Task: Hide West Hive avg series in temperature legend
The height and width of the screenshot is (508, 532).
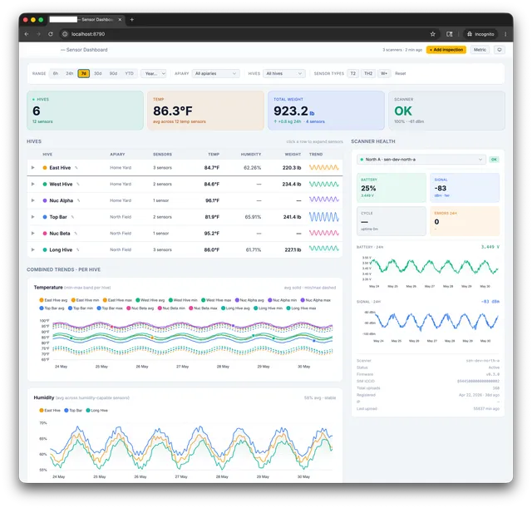Action: (x=150, y=300)
